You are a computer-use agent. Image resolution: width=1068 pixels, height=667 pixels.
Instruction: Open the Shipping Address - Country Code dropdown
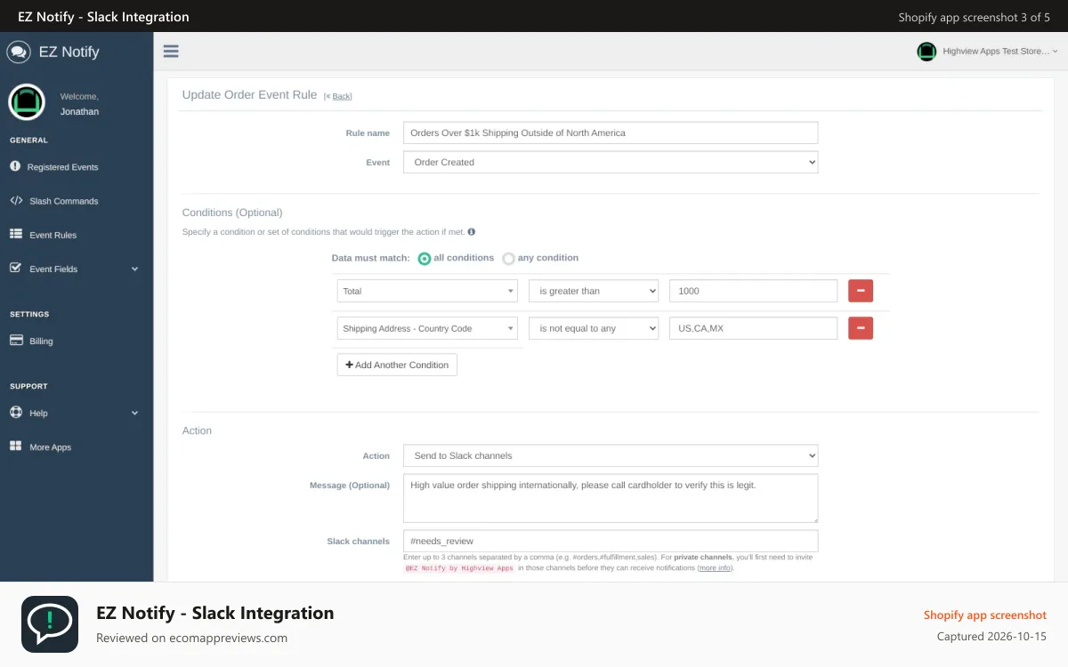click(427, 328)
